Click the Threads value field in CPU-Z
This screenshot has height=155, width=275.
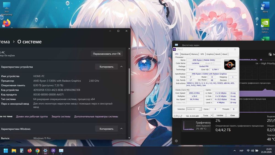(x=233, y=109)
